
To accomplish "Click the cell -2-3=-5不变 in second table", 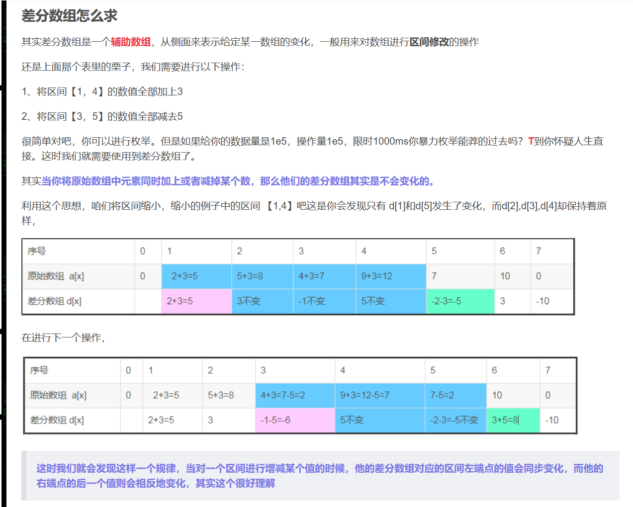I will (454, 421).
